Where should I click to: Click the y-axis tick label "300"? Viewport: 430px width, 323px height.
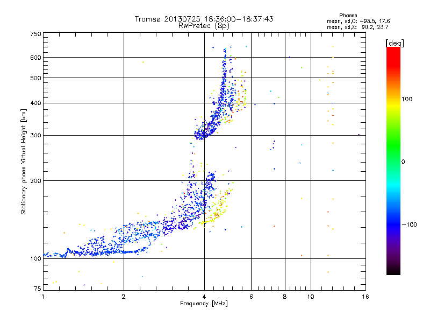click(35, 136)
